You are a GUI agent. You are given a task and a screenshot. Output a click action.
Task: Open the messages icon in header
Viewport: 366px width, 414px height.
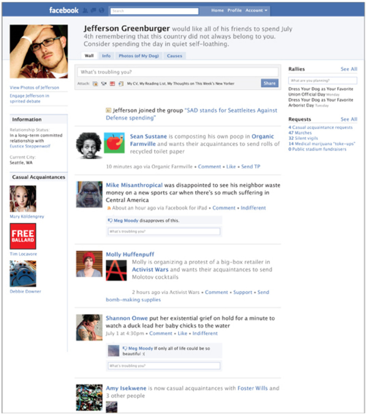tap(93, 10)
